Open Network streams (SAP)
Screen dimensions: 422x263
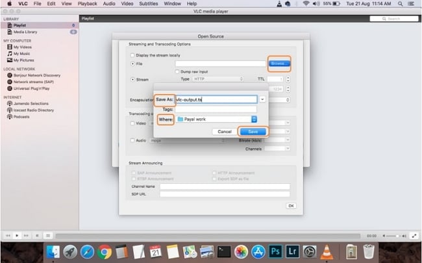pyautogui.click(x=33, y=82)
